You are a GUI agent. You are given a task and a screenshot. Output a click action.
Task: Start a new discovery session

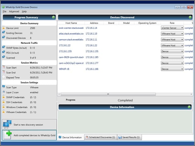[29, 124]
